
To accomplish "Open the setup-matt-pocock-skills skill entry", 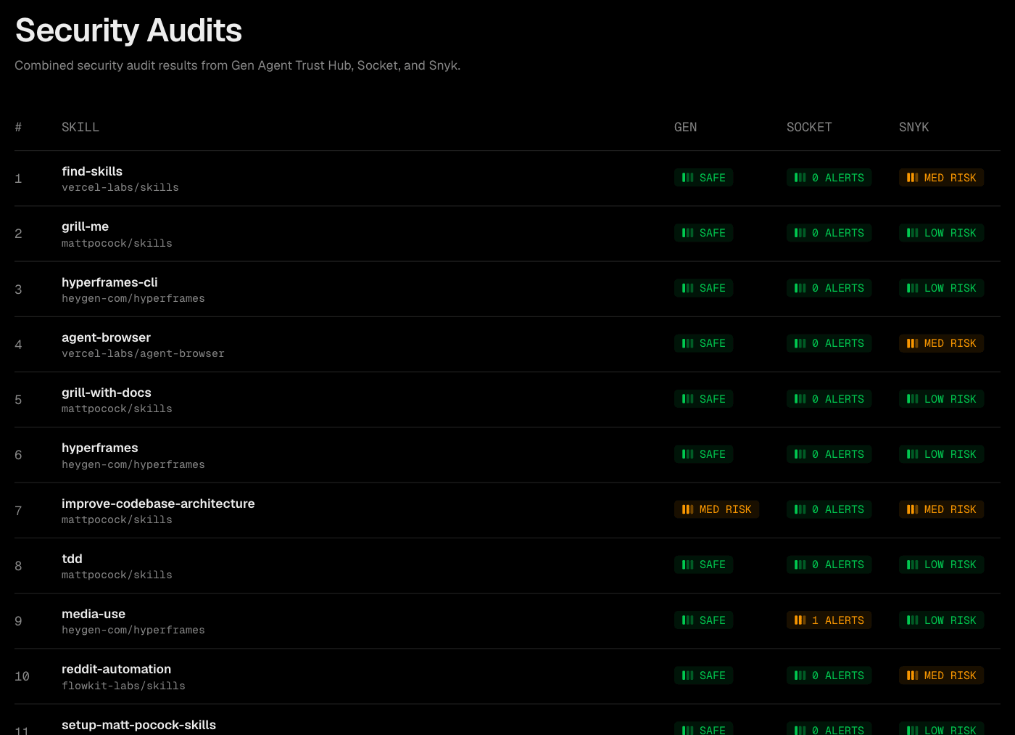I will click(138, 725).
